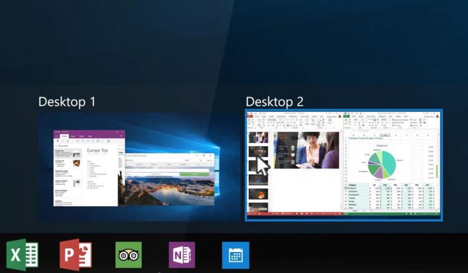Open Excel from the taskbar
Screen dimensions: 468x273
22,255
